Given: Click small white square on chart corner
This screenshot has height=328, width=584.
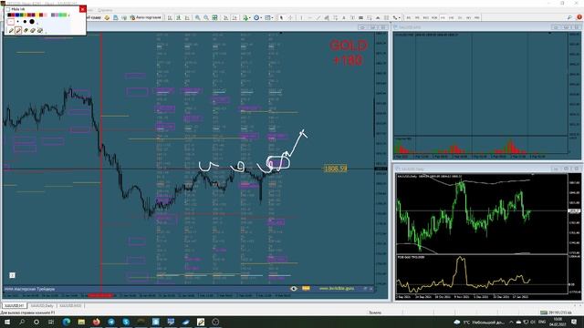Looking at the screenshot, I should coord(12,275).
